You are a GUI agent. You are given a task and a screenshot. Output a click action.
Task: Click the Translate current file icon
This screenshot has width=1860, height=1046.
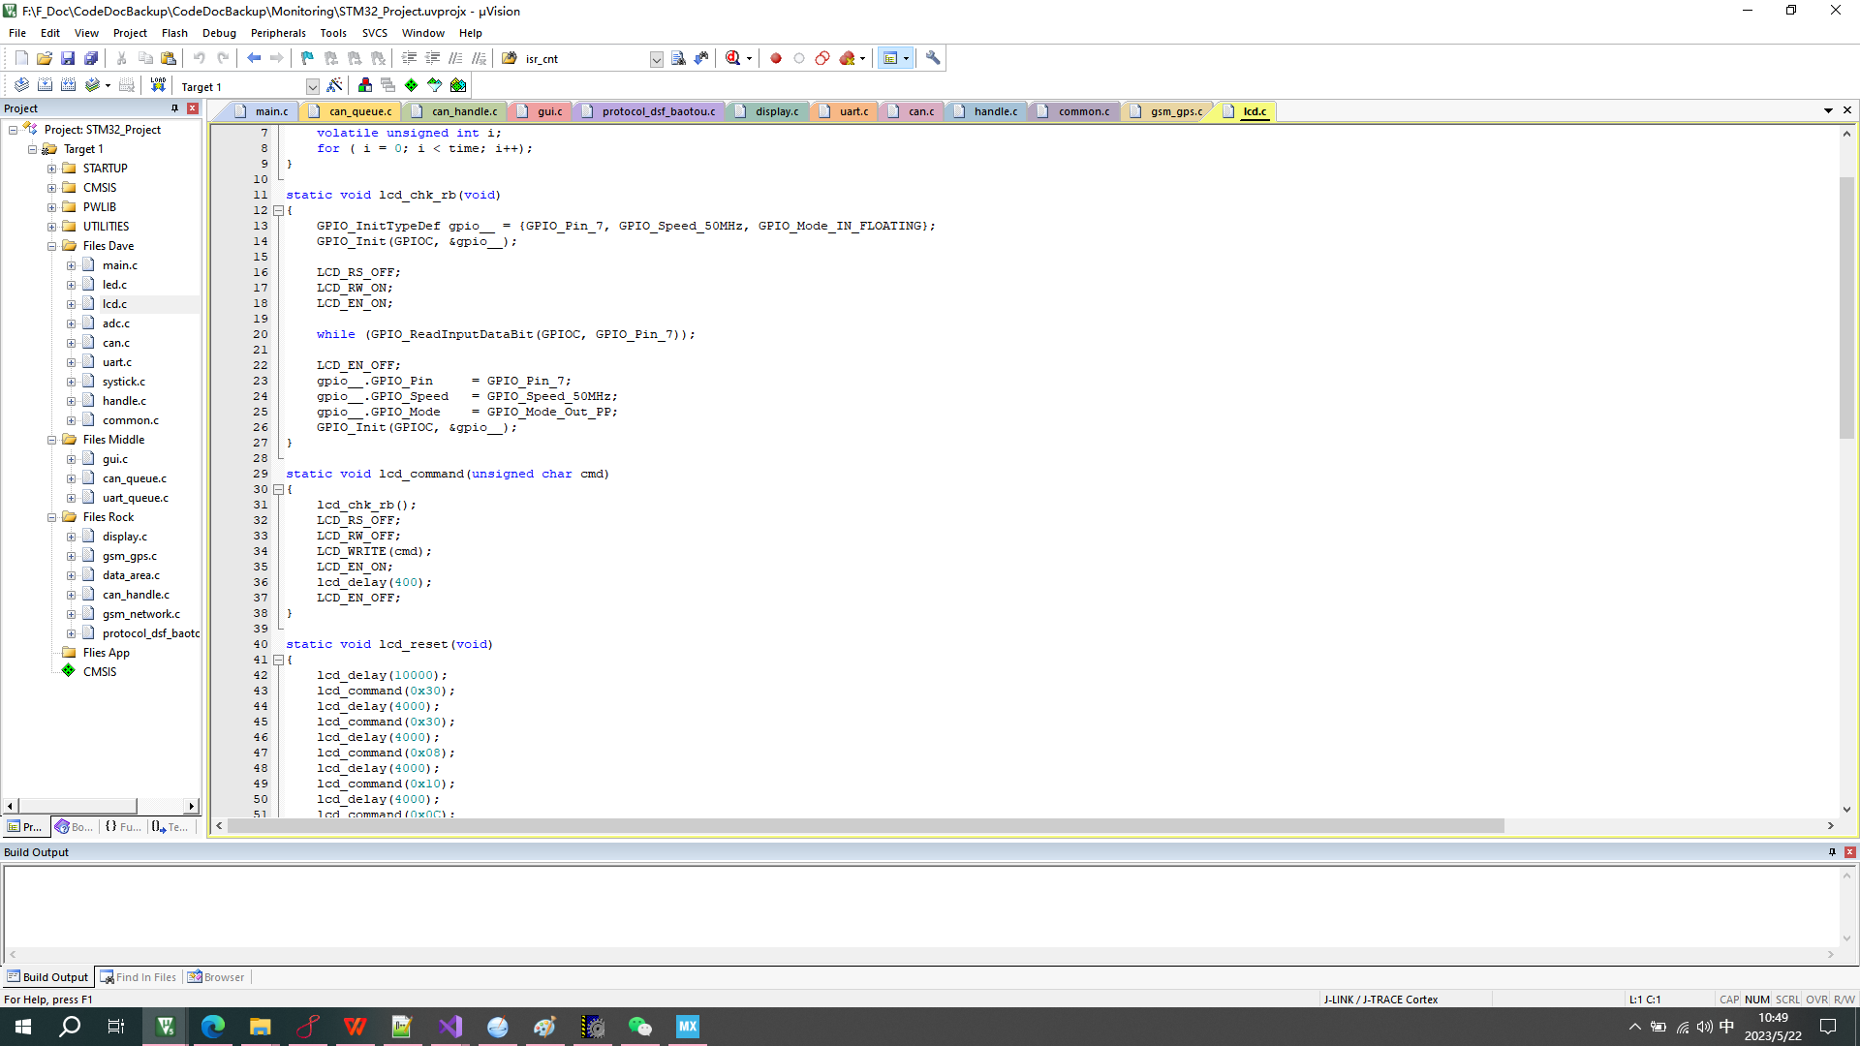click(21, 85)
